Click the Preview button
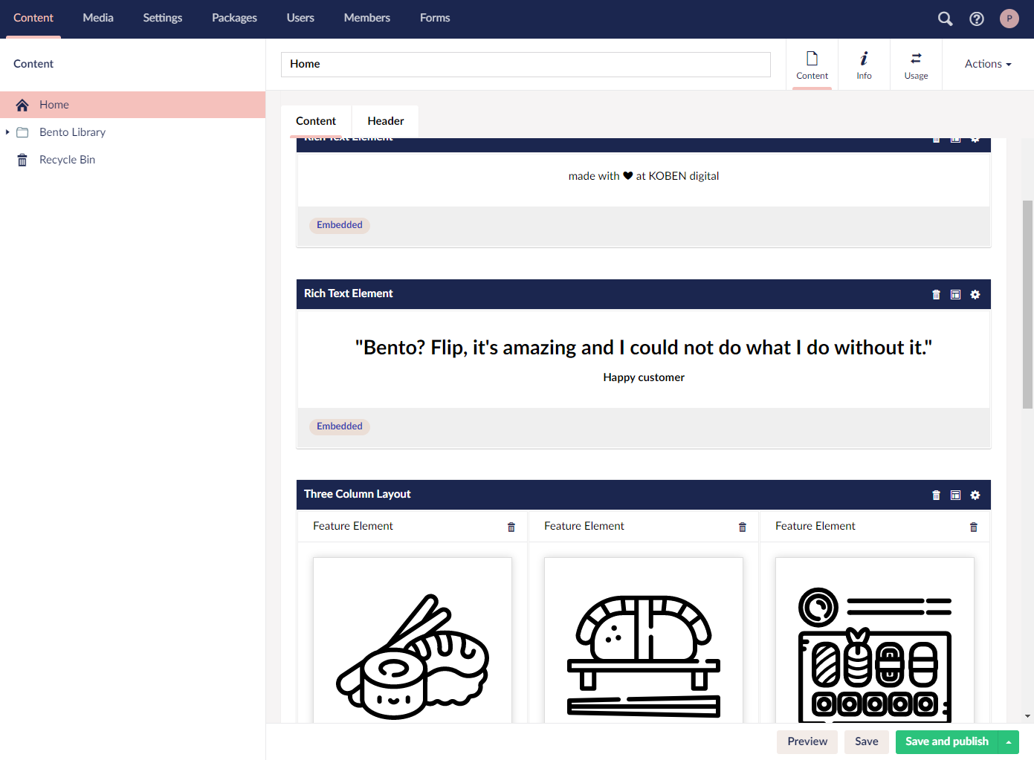Viewport: 1034px width, 760px height. (807, 741)
